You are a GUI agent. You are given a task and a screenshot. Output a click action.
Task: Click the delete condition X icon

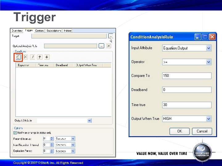26,57
